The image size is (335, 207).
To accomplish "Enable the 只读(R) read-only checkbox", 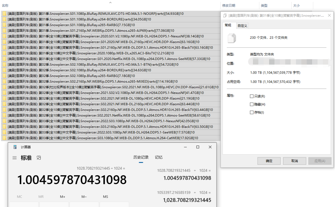I will 252,96.
